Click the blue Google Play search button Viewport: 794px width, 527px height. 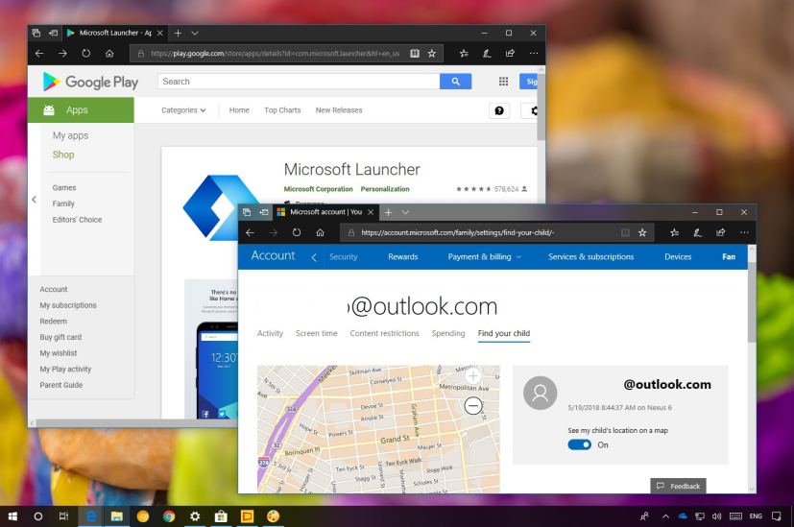click(x=455, y=82)
